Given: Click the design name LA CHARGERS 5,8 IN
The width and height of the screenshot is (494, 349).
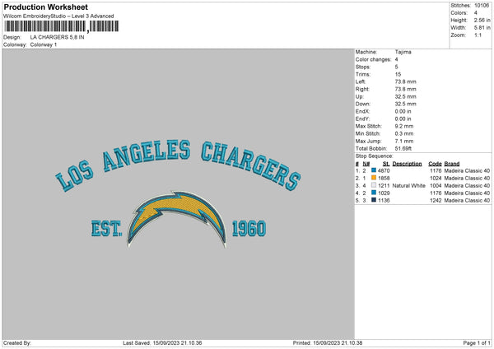Looking at the screenshot, I should (x=57, y=37).
